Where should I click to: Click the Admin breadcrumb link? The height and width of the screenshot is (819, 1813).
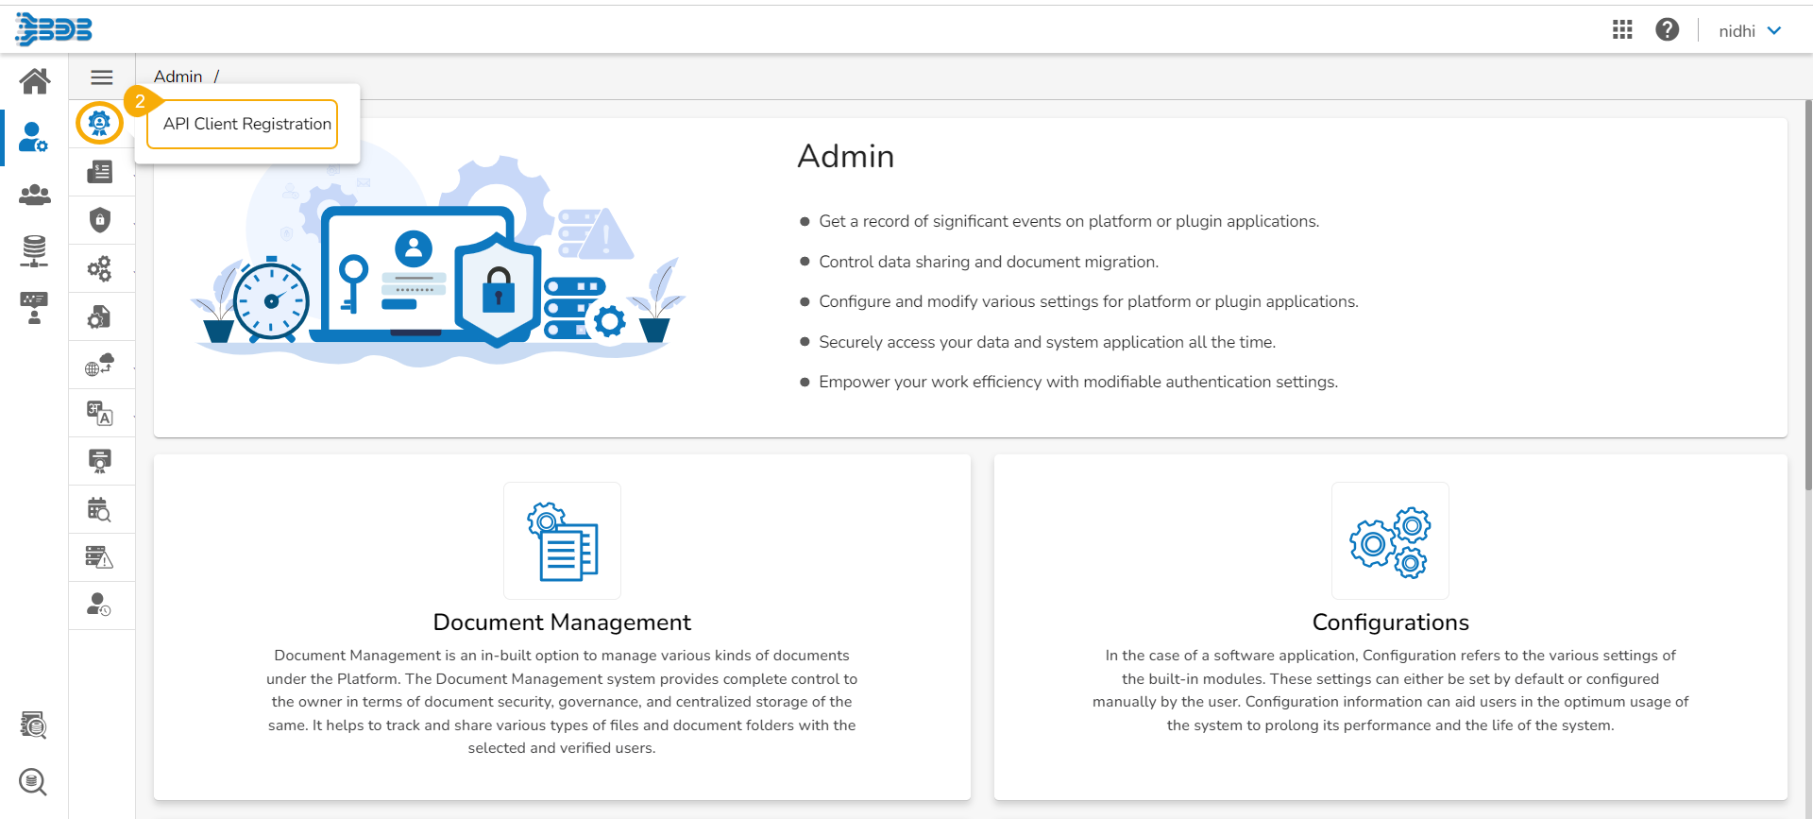(178, 77)
